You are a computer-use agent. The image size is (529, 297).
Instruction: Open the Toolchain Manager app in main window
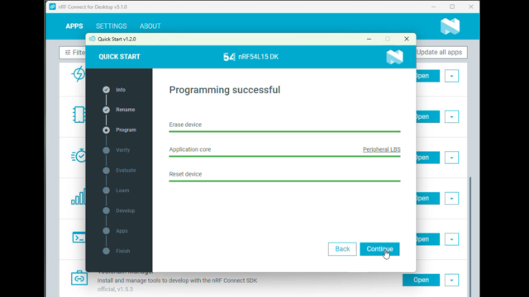point(421,280)
